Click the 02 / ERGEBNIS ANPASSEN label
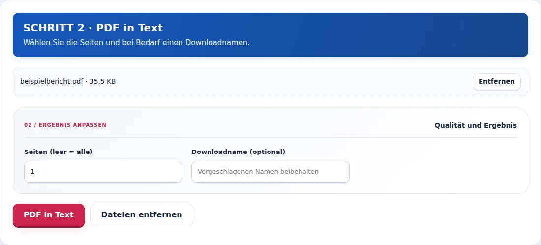541x245 pixels. tap(65, 125)
